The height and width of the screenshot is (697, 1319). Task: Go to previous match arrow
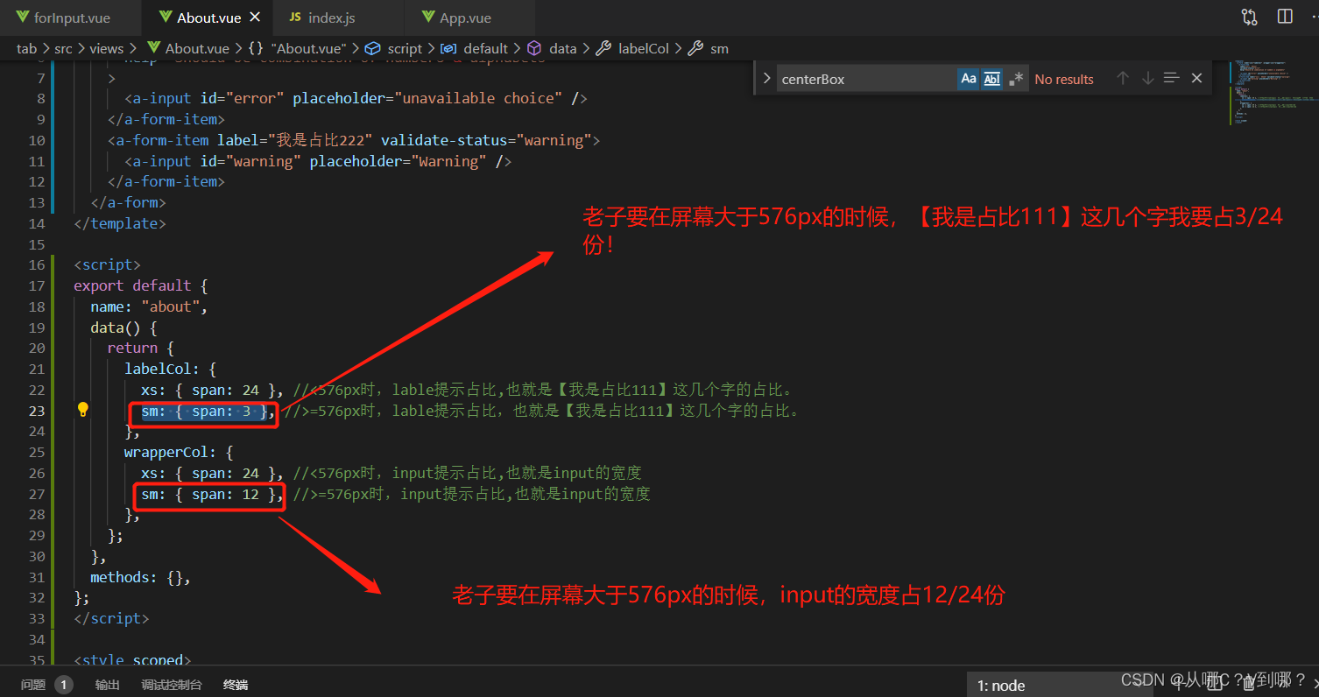click(x=1122, y=78)
